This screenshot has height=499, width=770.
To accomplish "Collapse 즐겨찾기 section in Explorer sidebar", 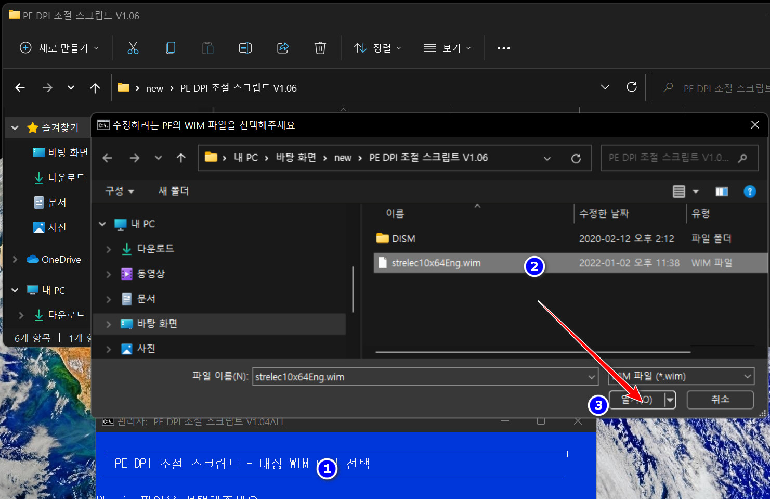I will coord(15,127).
